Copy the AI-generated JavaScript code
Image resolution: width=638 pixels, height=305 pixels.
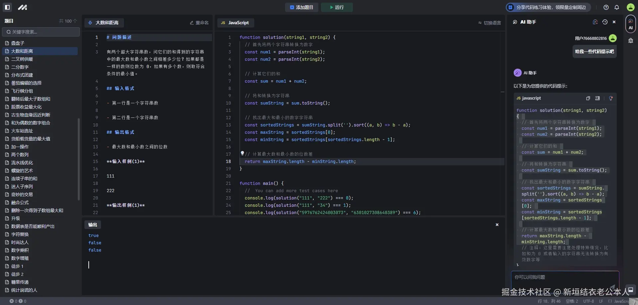[x=588, y=98]
